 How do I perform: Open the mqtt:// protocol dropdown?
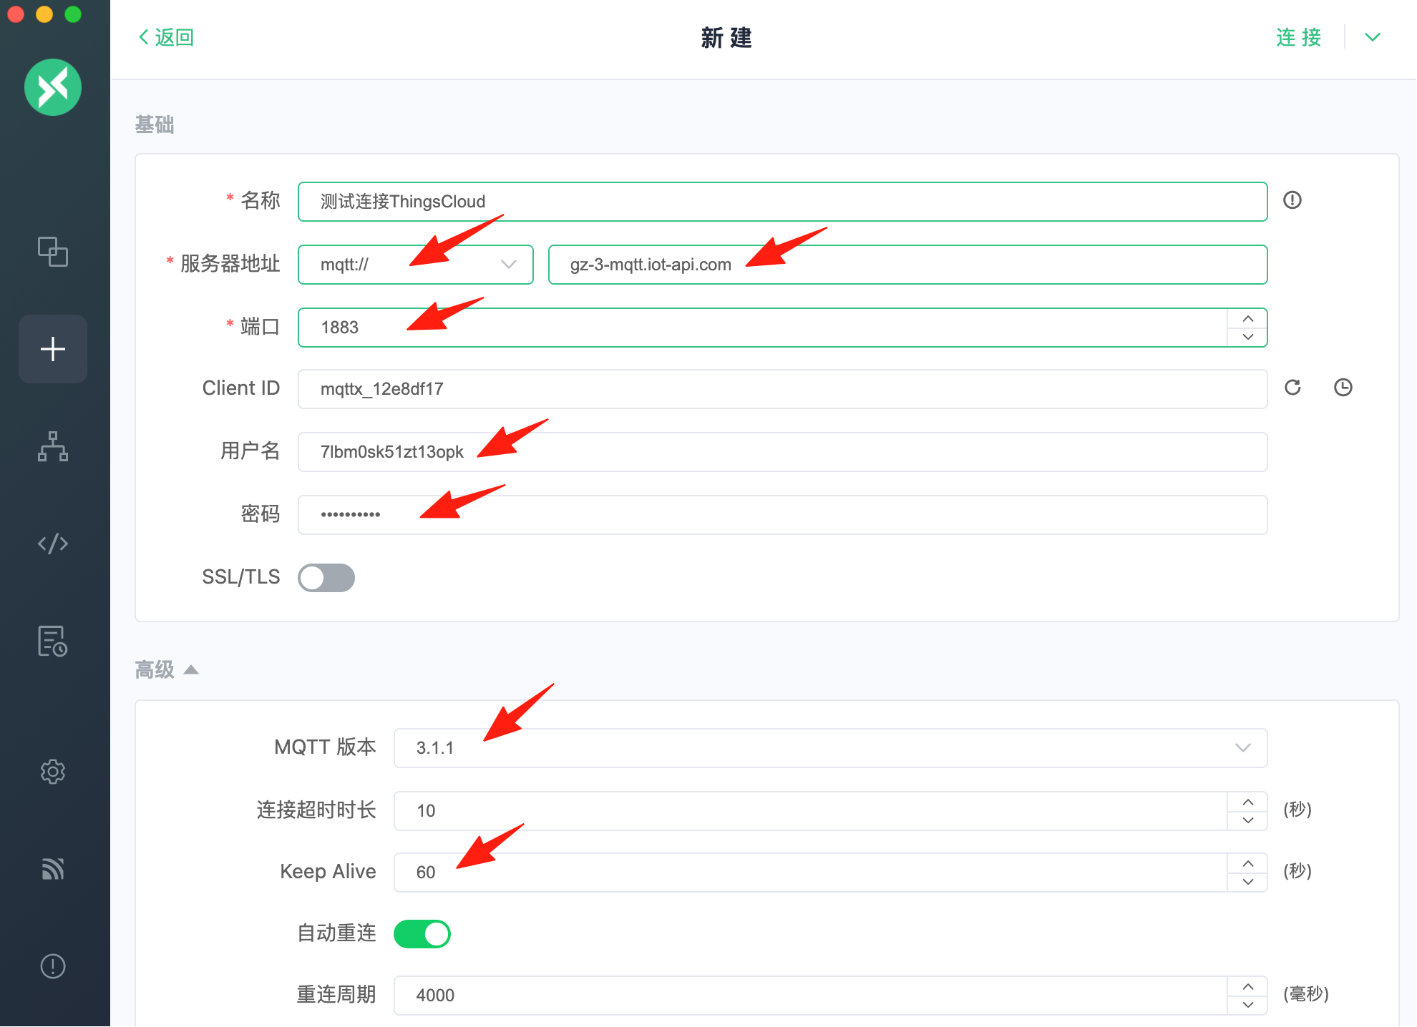pos(416,265)
